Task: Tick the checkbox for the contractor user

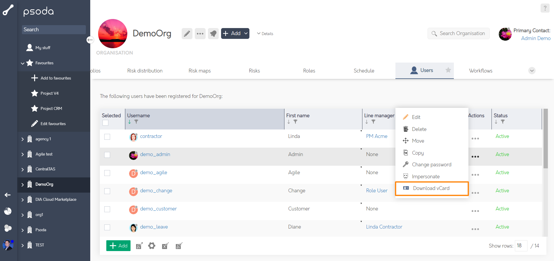Action: click(107, 137)
